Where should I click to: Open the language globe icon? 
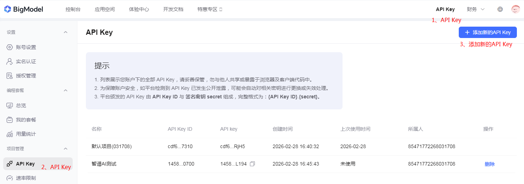coord(500,9)
